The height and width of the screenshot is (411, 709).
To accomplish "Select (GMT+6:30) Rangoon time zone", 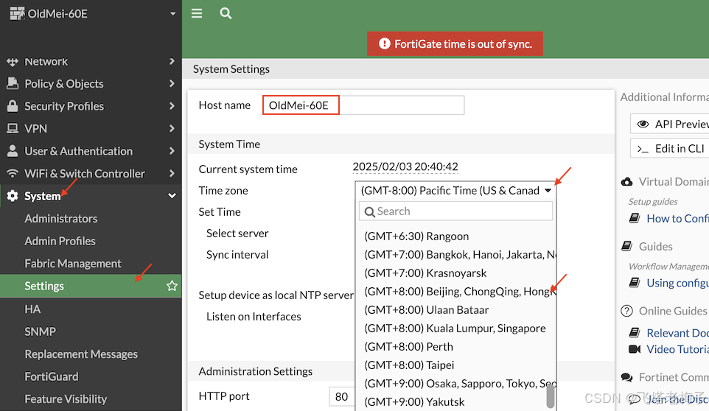I will click(455, 236).
